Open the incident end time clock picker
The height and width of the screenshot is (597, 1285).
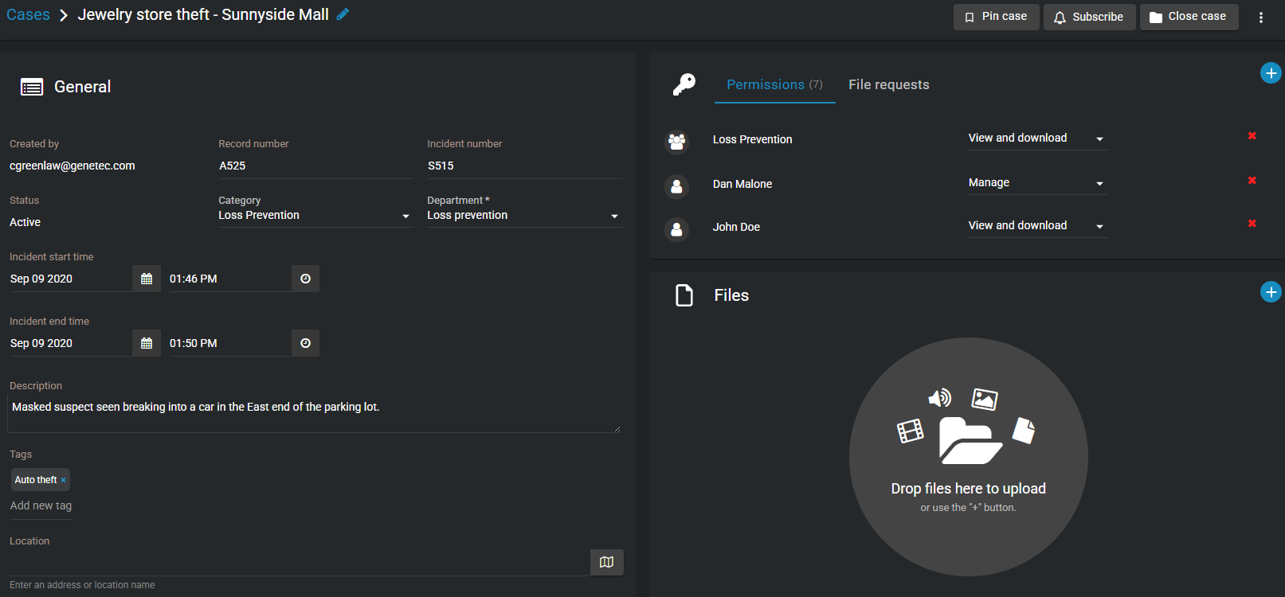tap(305, 343)
